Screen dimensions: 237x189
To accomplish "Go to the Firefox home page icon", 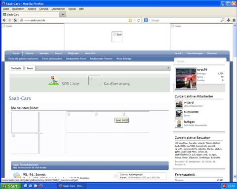I will 234,20.
